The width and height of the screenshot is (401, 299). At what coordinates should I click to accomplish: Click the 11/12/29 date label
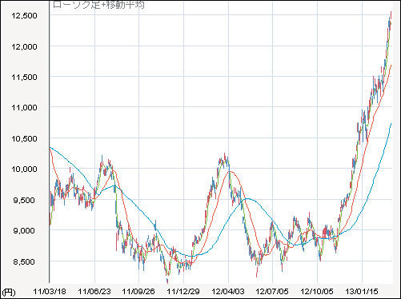pos(183,291)
